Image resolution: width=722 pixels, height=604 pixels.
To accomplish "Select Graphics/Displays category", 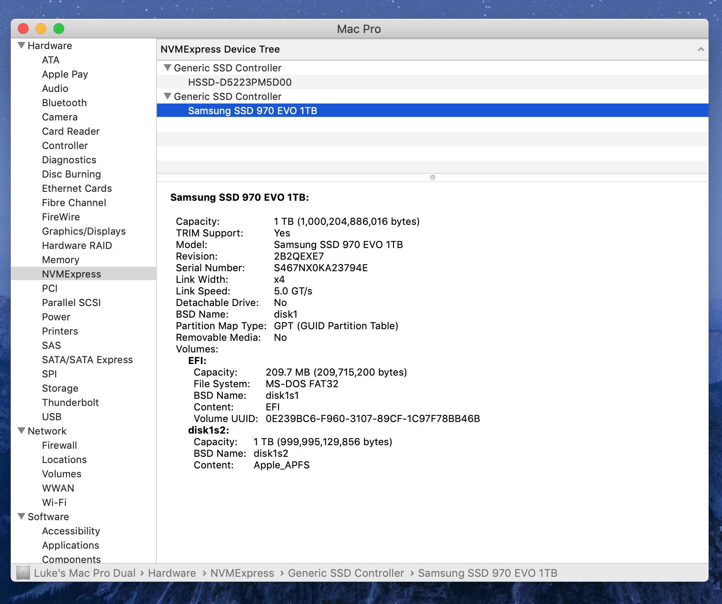I will 84,231.
